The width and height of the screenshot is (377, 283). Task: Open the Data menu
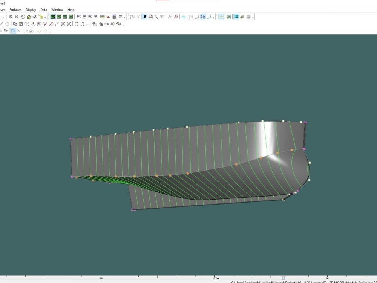pyautogui.click(x=44, y=9)
